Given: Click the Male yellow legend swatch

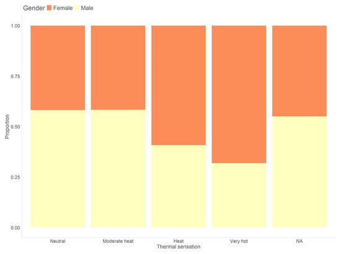Looking at the screenshot, I should click(x=77, y=8).
